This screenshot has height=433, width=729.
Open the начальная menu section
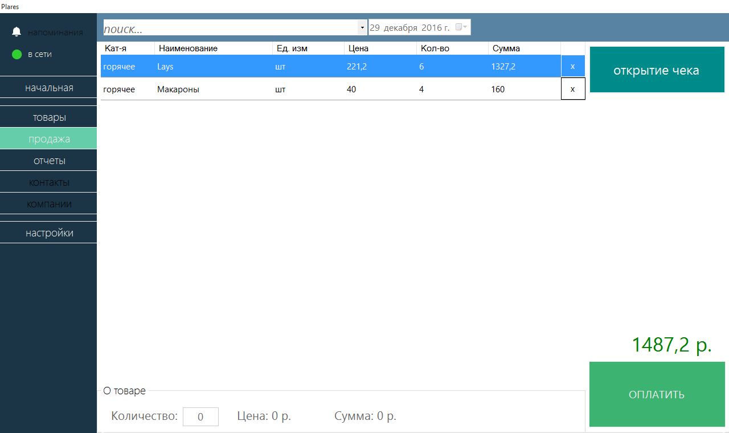point(49,88)
